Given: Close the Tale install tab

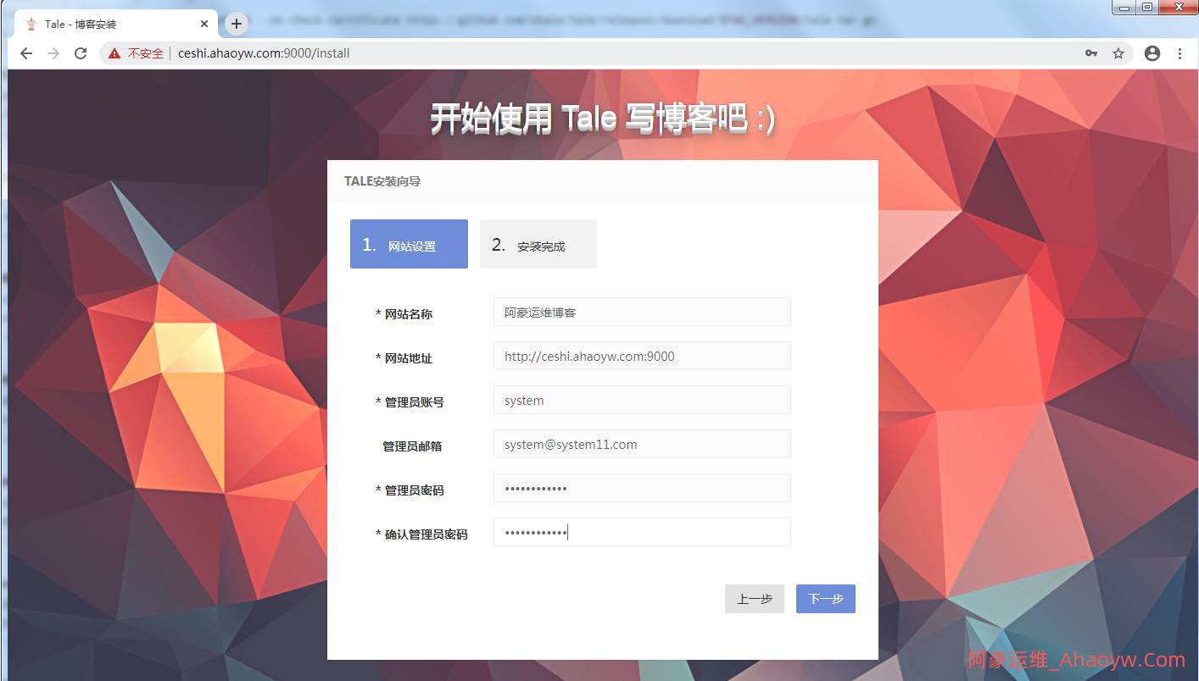Looking at the screenshot, I should point(204,24).
